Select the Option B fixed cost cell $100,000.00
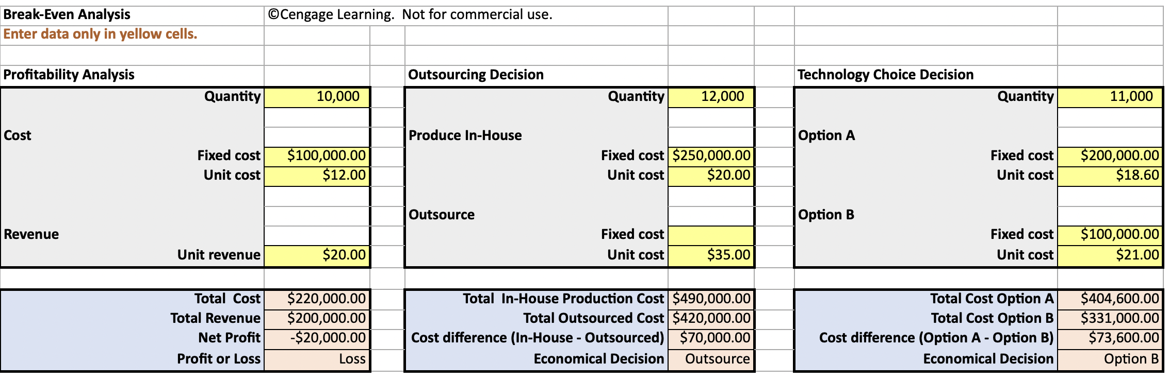The width and height of the screenshot is (1169, 381). (x=1110, y=235)
